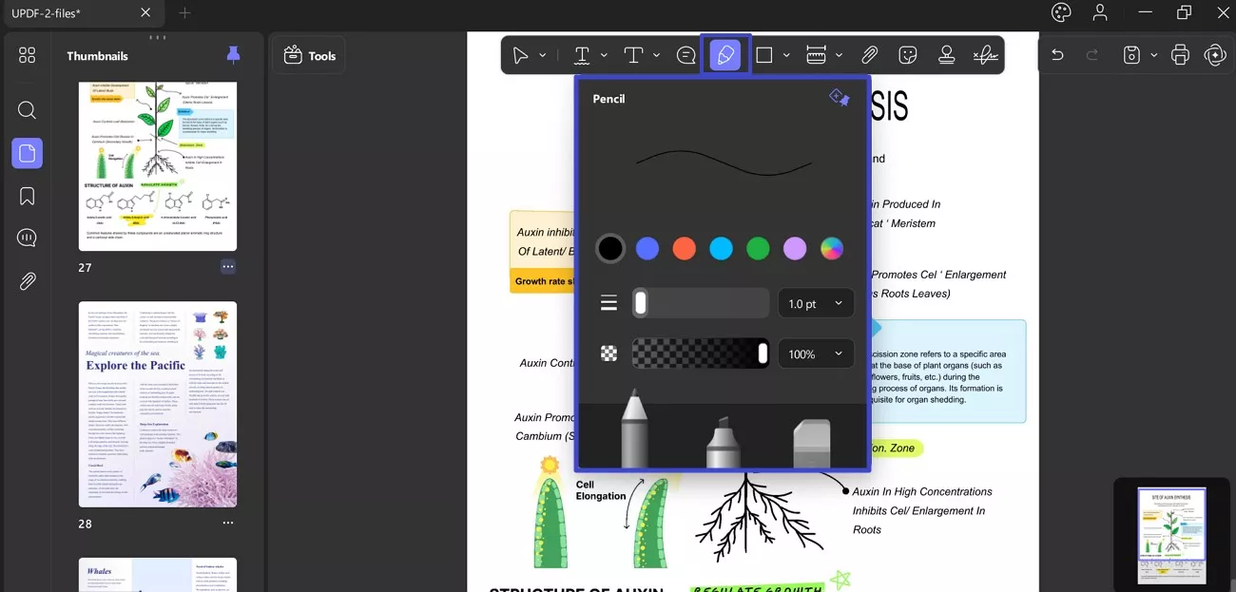Open UPDF AI assistant icon
The image size is (1236, 592).
1215,55
